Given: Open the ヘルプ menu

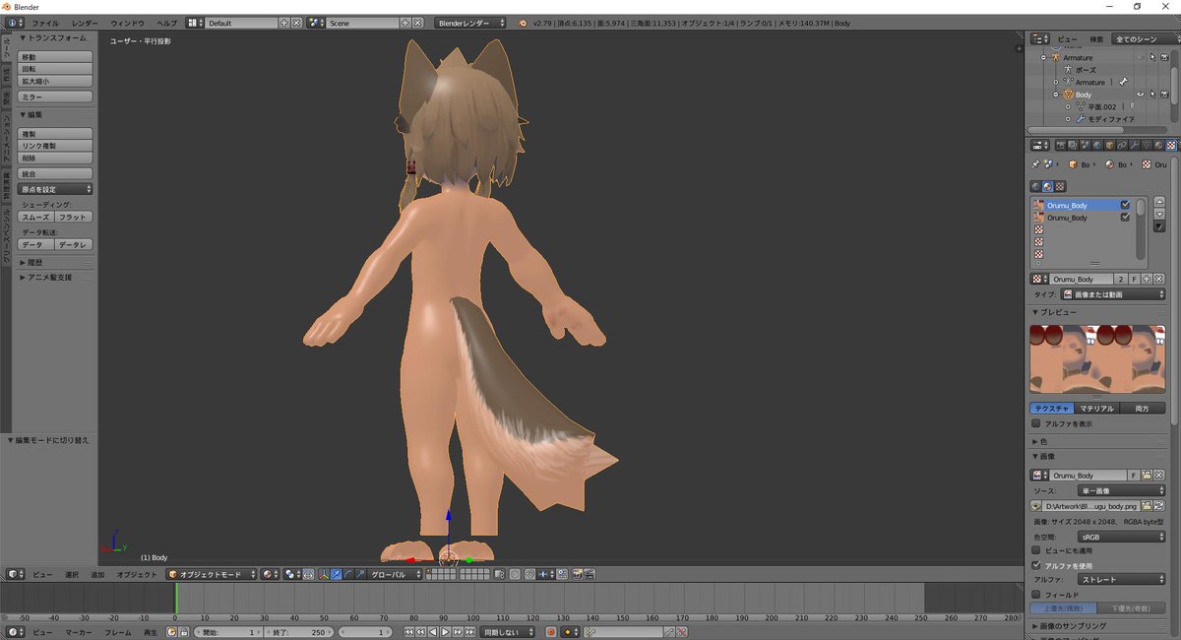Looking at the screenshot, I should 167,22.
